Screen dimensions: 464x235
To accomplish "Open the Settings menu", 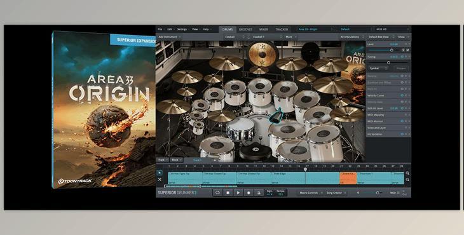I will pyautogui.click(x=183, y=29).
